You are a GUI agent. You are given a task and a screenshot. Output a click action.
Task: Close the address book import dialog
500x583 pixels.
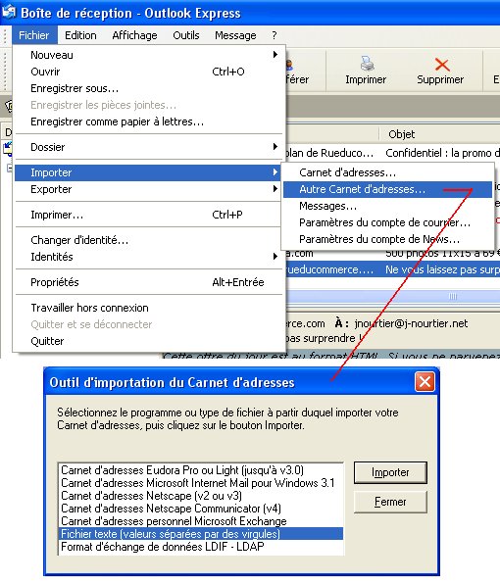point(425,382)
